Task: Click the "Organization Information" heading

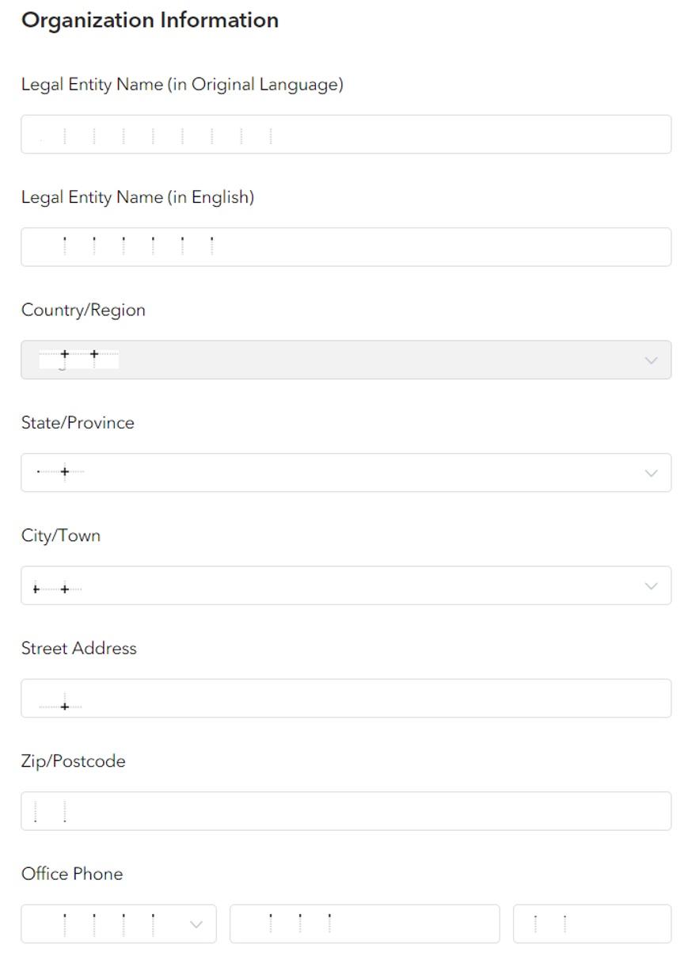Action: tap(150, 21)
